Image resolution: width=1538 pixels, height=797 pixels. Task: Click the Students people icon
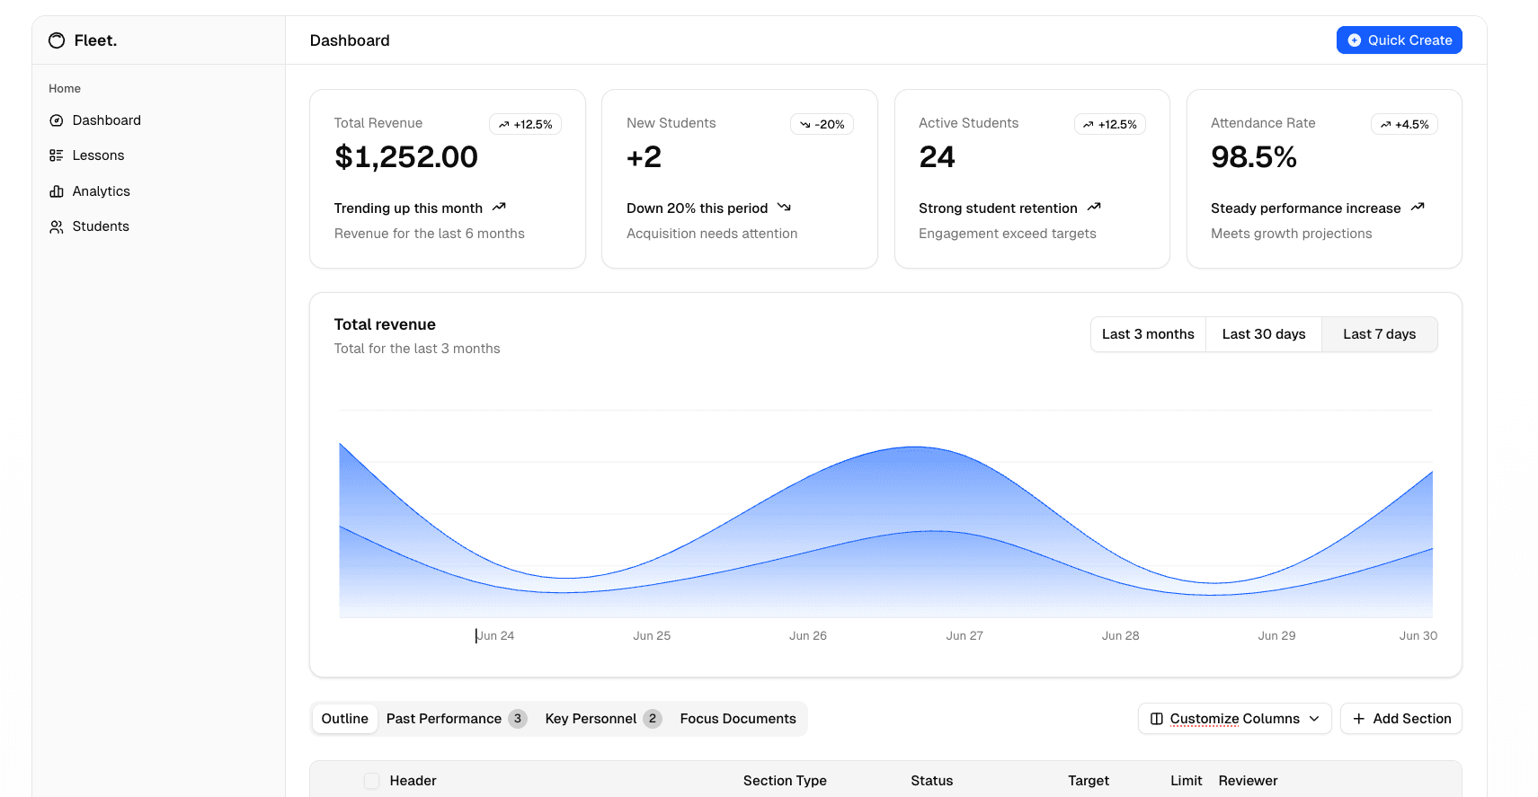(x=57, y=226)
